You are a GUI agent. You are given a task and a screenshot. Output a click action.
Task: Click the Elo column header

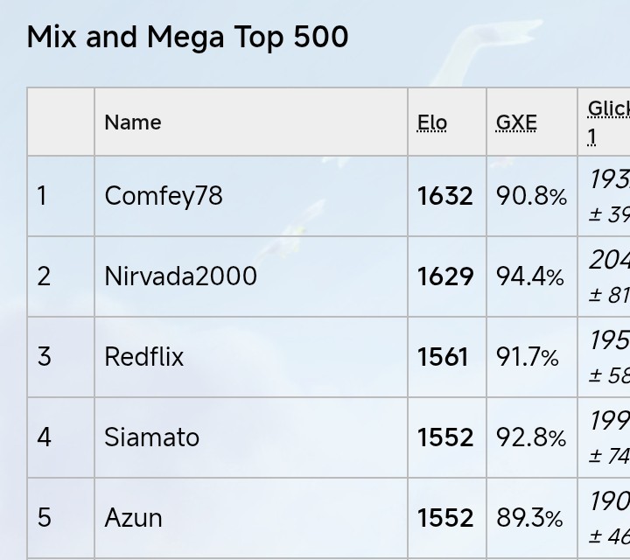[x=432, y=122]
